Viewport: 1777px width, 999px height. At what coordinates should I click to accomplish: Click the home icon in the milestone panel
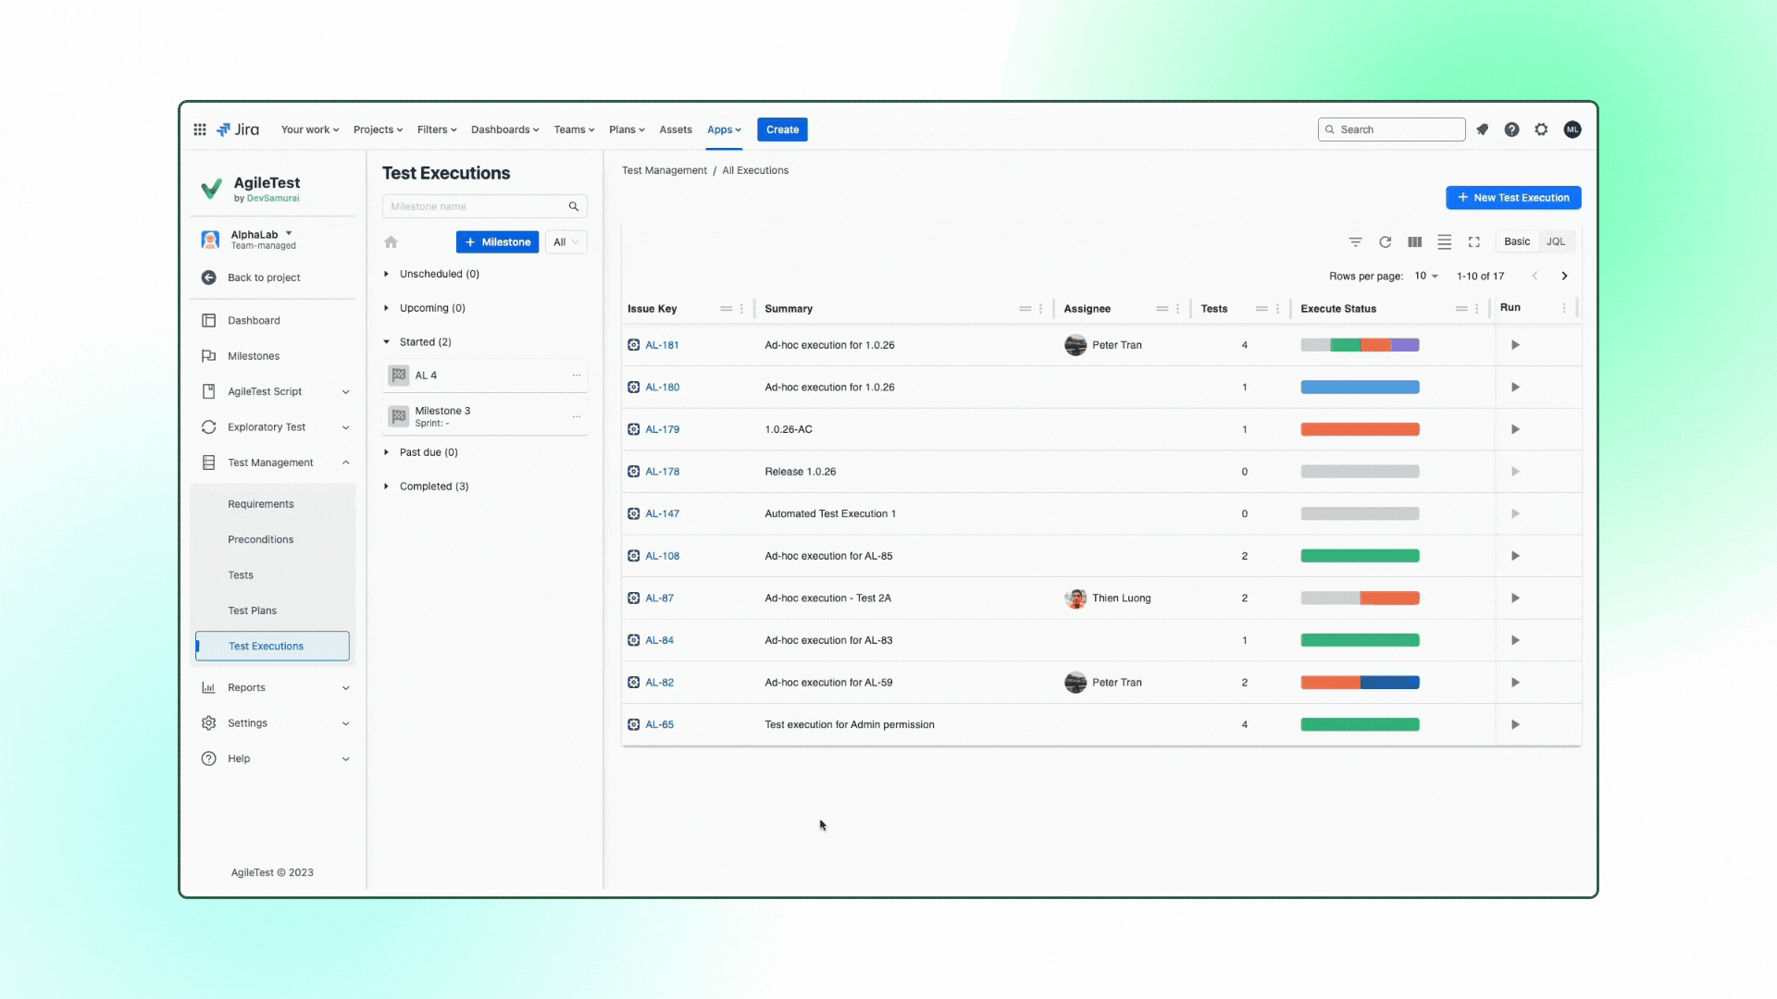[391, 241]
